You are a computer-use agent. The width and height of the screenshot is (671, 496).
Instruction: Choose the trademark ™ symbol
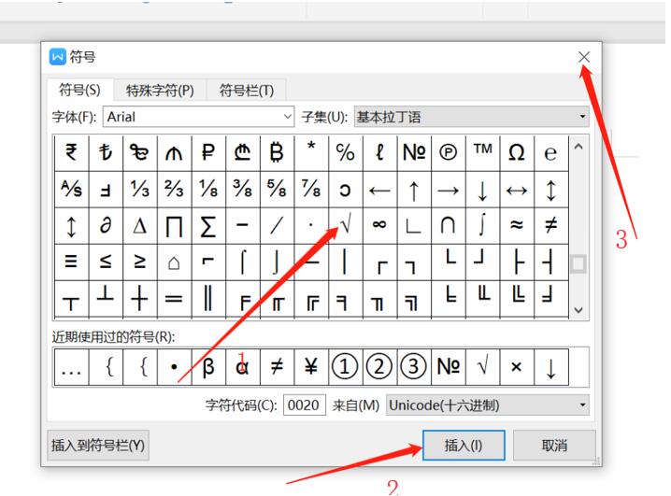click(482, 153)
